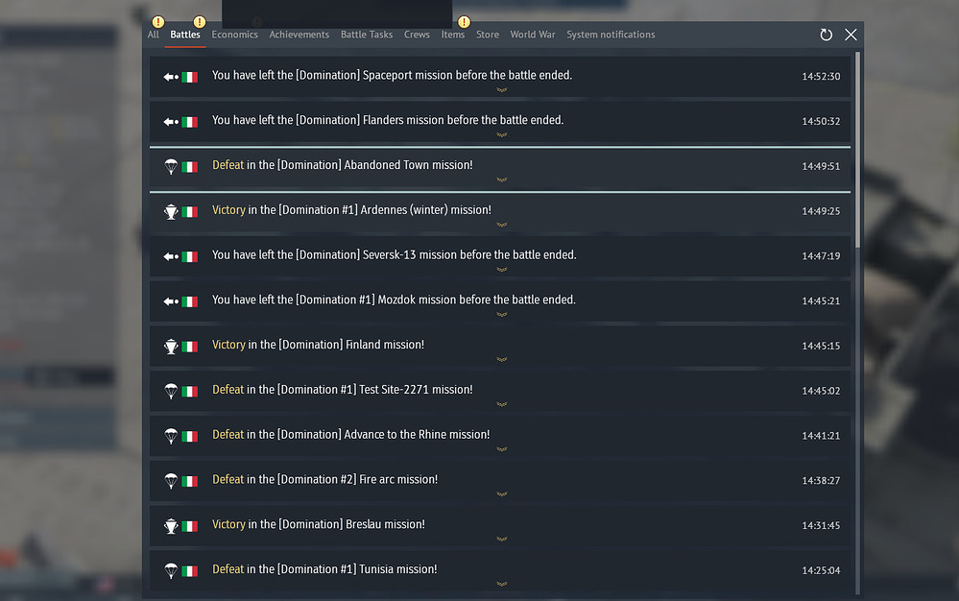Click parachute icon on Fire arc row
Viewport: 959px width, 601px height.
pos(171,481)
